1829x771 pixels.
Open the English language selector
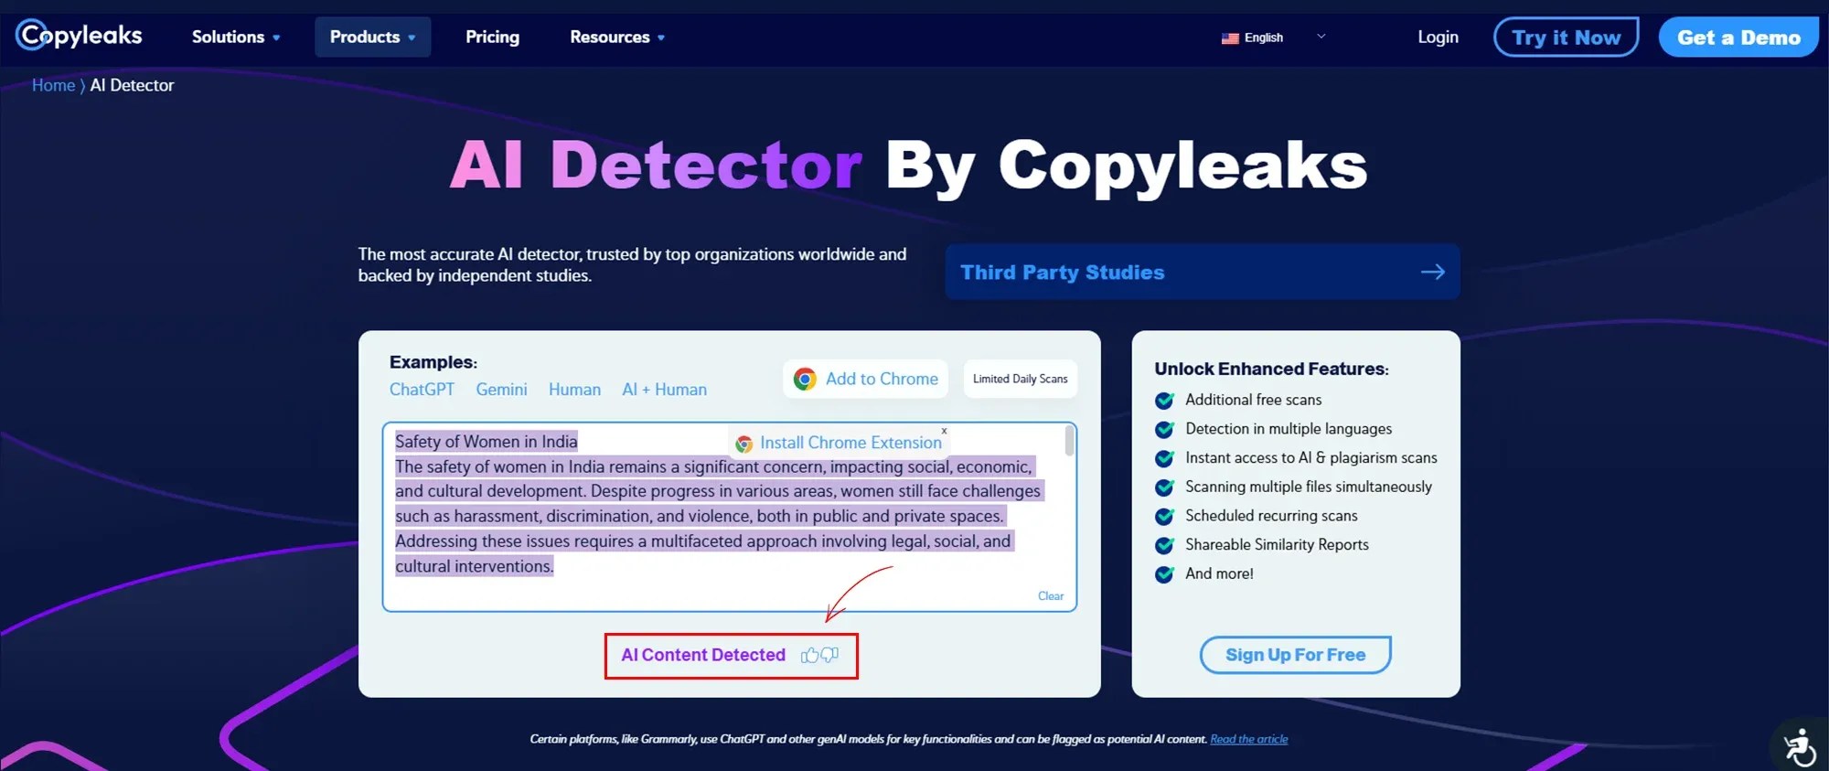coord(1273,37)
